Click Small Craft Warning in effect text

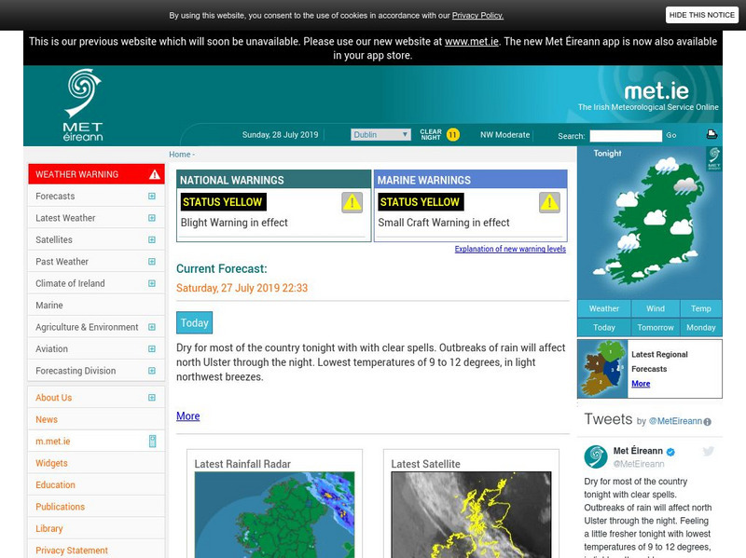click(x=444, y=223)
